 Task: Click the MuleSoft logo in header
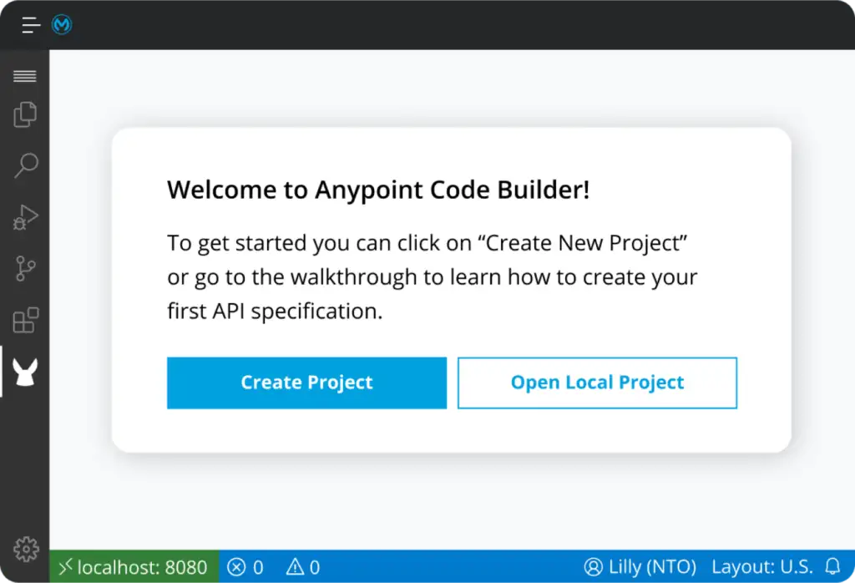(62, 25)
